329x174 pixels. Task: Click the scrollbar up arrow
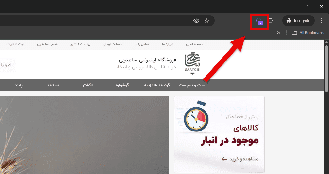point(326,42)
